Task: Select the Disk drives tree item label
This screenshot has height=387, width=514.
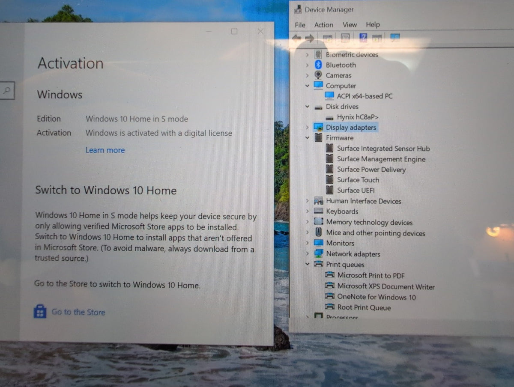Action: tap(342, 107)
